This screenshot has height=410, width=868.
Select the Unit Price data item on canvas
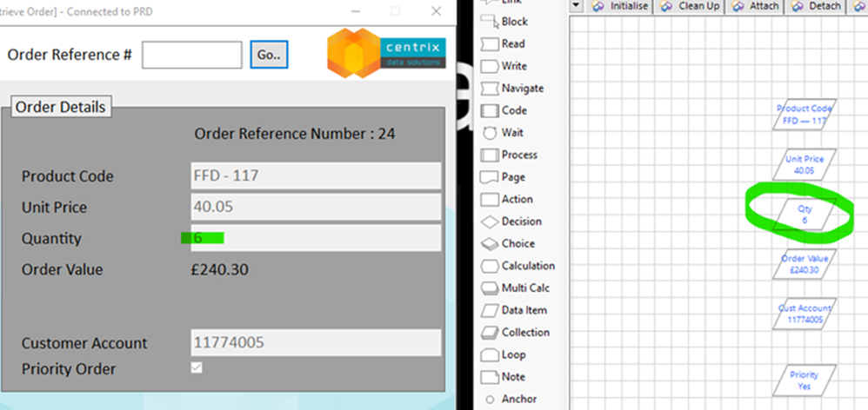click(x=805, y=165)
